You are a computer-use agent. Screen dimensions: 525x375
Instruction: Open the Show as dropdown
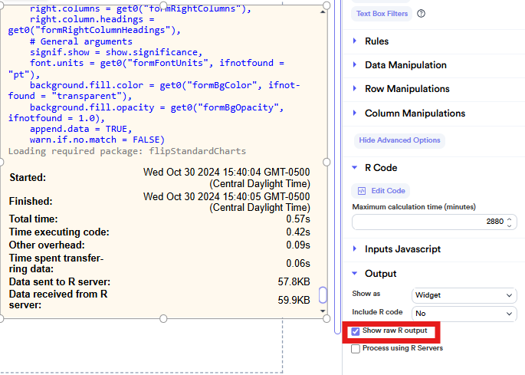[x=464, y=295]
